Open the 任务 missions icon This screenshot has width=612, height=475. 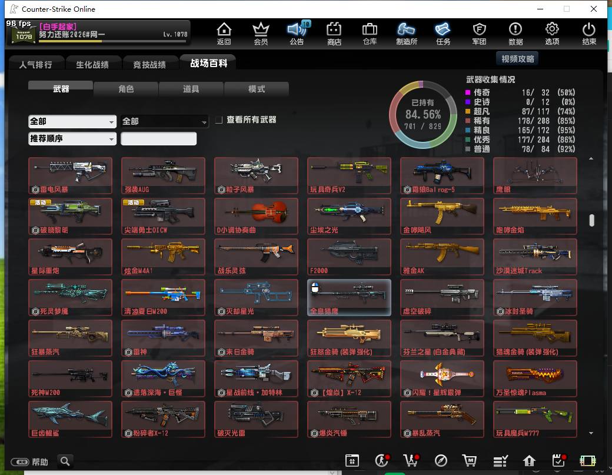coord(443,33)
